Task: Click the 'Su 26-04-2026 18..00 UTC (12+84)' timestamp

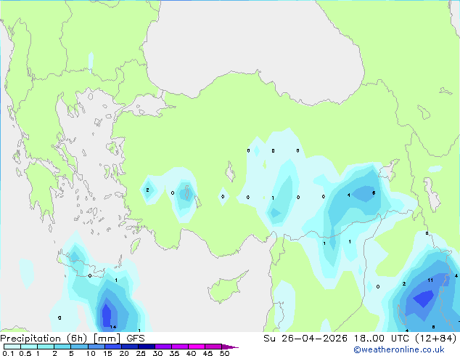Action: click(360, 339)
